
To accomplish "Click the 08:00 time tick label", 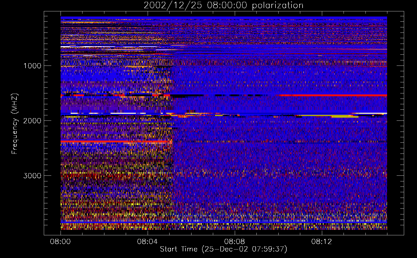I will (x=61, y=242).
